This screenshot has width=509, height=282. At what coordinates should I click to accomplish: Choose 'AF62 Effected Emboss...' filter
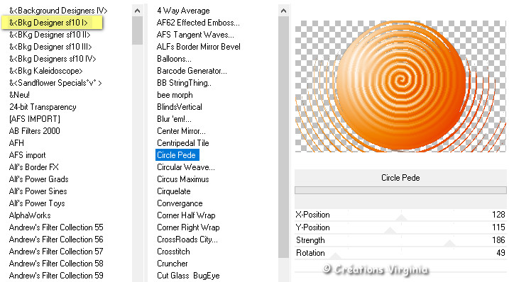click(x=198, y=23)
